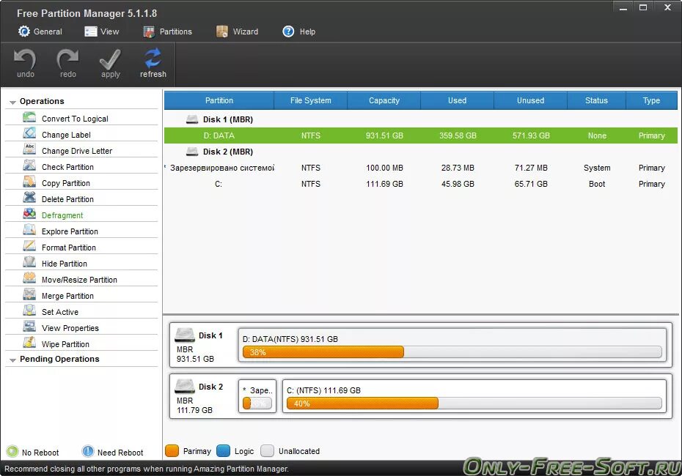Click the C: (NTFS) 40% usage bar
The height and width of the screenshot is (476, 682).
[474, 403]
